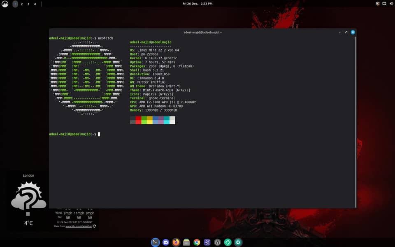Open the security shield tray icon
Screen dimensions: 395x247
pos(378,4)
